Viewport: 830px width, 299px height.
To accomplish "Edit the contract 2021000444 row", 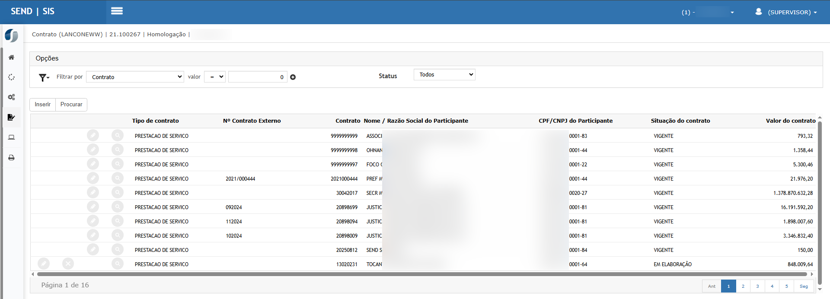I will click(x=93, y=178).
